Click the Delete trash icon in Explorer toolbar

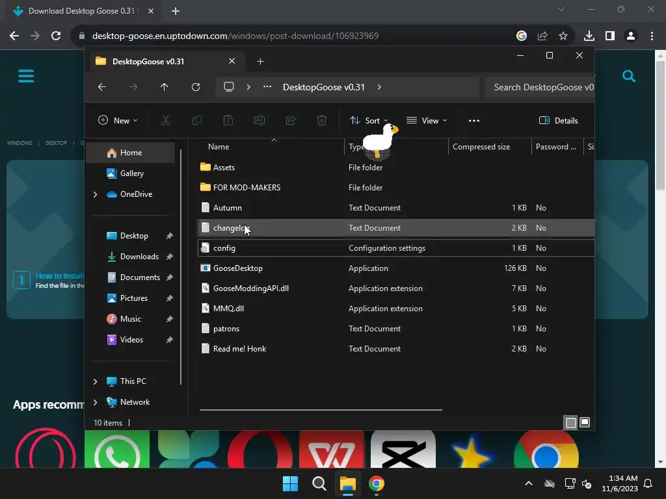coord(322,120)
